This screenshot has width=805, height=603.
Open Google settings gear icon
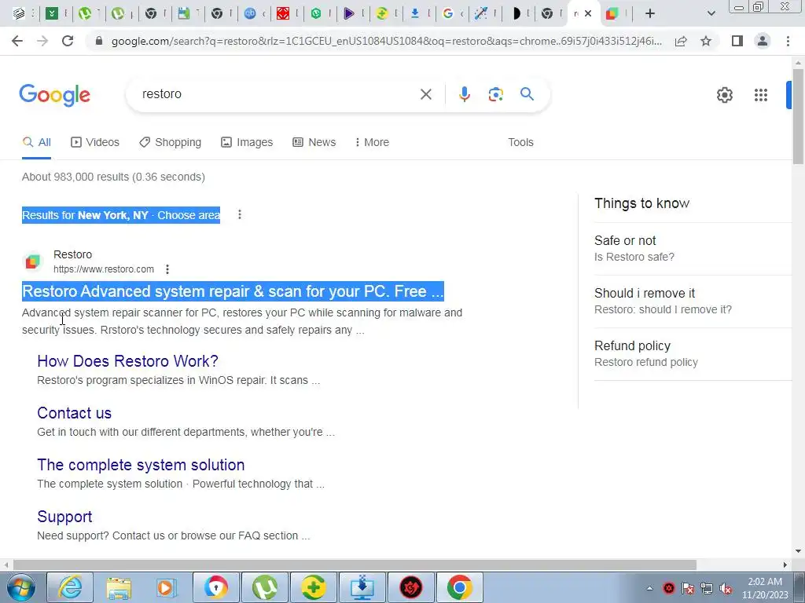point(724,95)
